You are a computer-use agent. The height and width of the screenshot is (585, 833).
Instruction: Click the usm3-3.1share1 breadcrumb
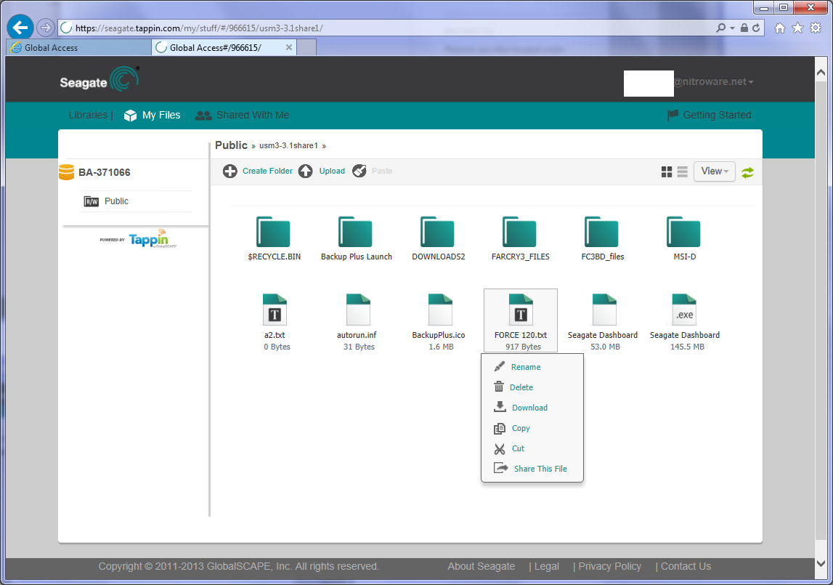click(x=288, y=146)
